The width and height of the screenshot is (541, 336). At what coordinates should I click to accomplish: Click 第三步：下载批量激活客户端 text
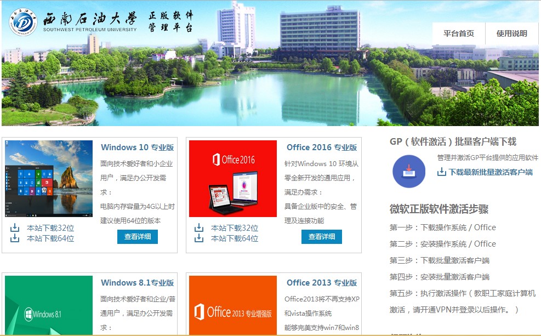coord(440,260)
